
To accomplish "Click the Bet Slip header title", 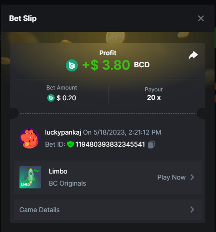I will pos(23,19).
